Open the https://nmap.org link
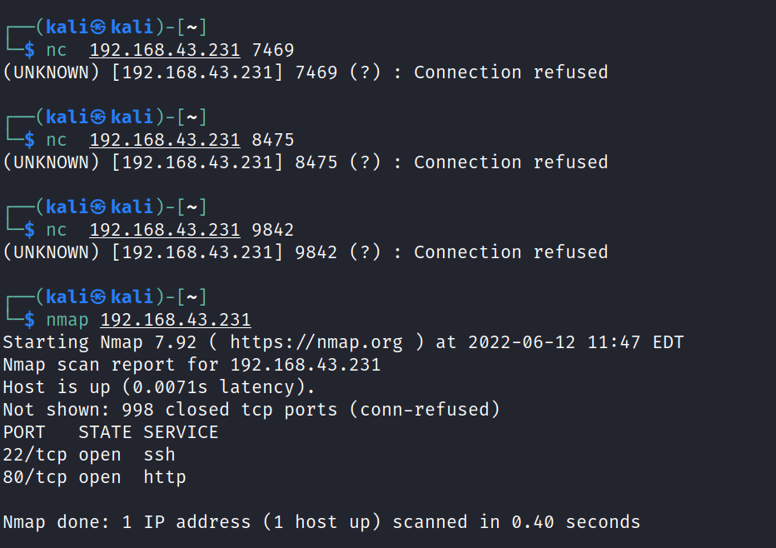The width and height of the screenshot is (776, 548). point(316,342)
